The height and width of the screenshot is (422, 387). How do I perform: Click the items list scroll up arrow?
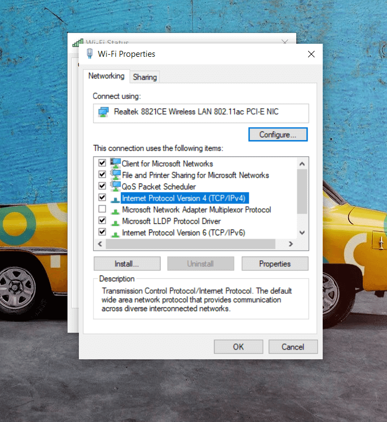click(x=302, y=163)
